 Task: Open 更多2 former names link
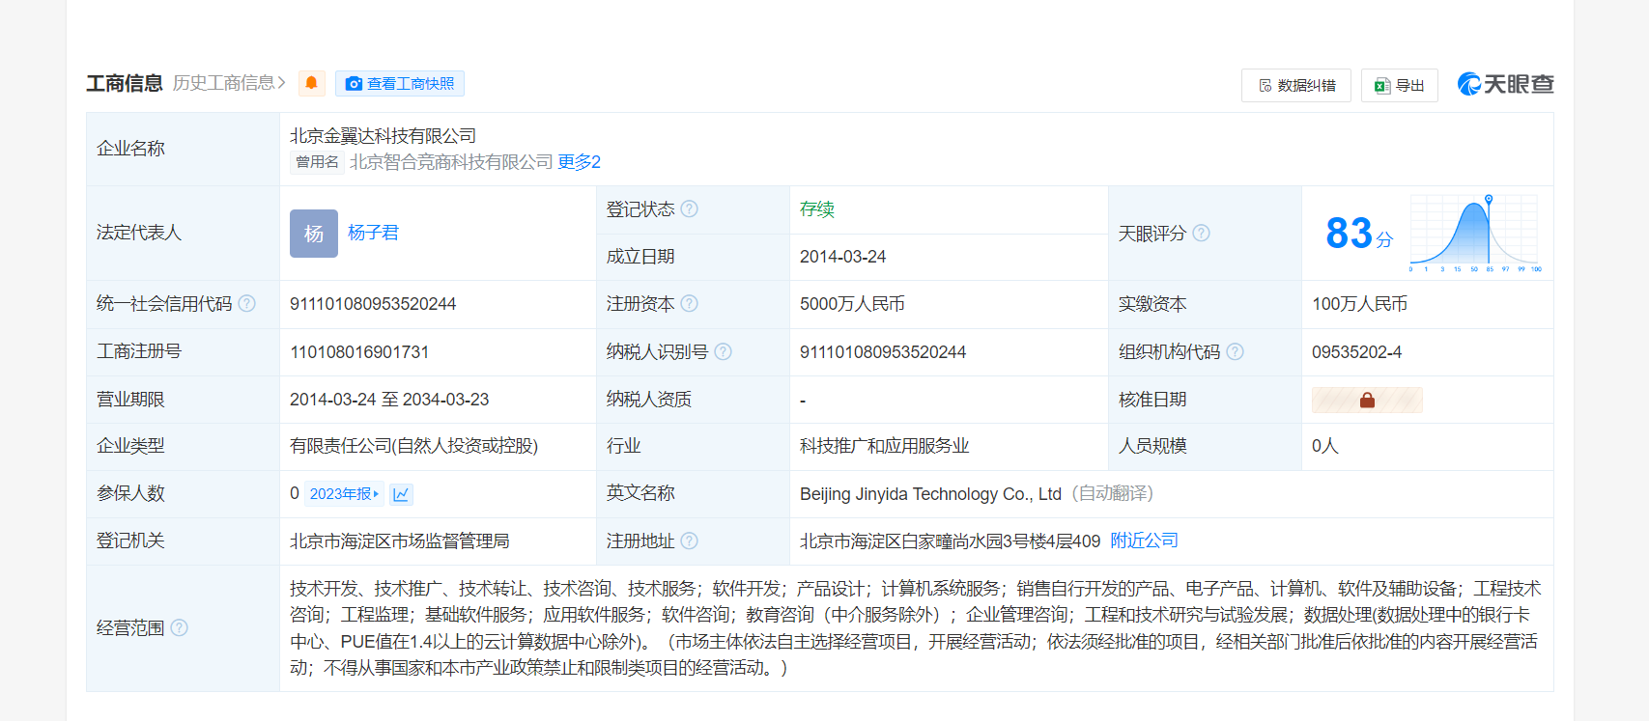pyautogui.click(x=580, y=162)
